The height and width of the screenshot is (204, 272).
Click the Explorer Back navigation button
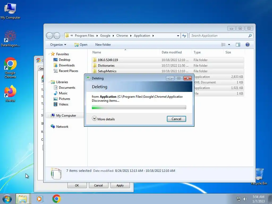click(49, 36)
